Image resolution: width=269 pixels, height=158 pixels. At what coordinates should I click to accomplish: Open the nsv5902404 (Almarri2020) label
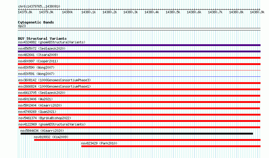(40, 105)
